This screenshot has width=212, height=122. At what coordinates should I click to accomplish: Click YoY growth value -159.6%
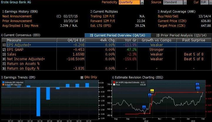pyautogui.click(x=130, y=59)
